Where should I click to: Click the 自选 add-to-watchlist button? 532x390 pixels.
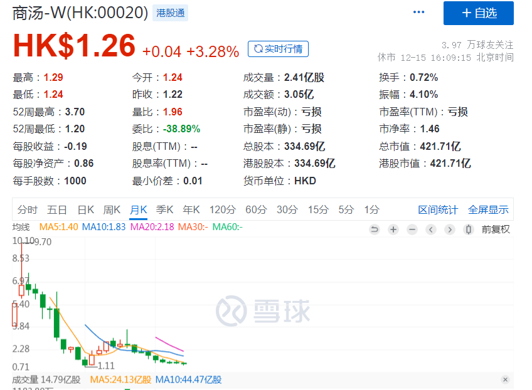pyautogui.click(x=478, y=13)
